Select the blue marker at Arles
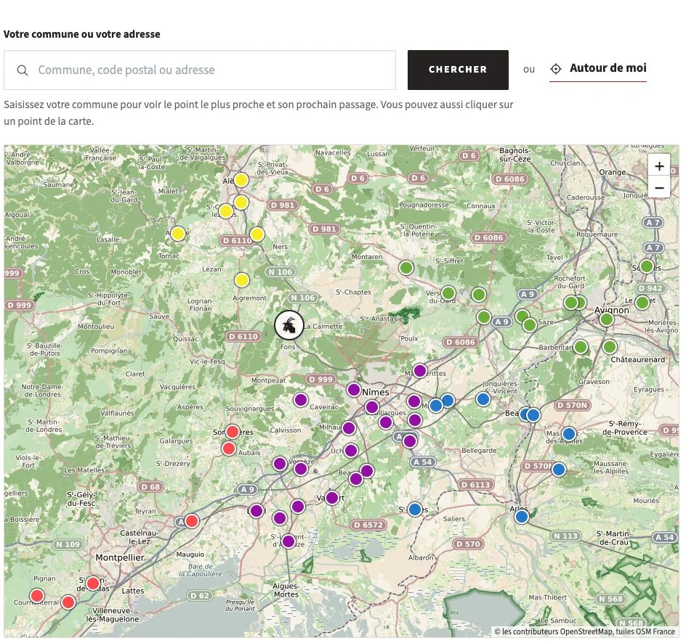 521,517
